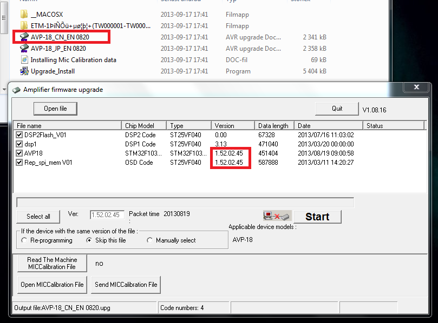Click the 451404 data length cell
This screenshot has width=438, height=323.
point(268,153)
